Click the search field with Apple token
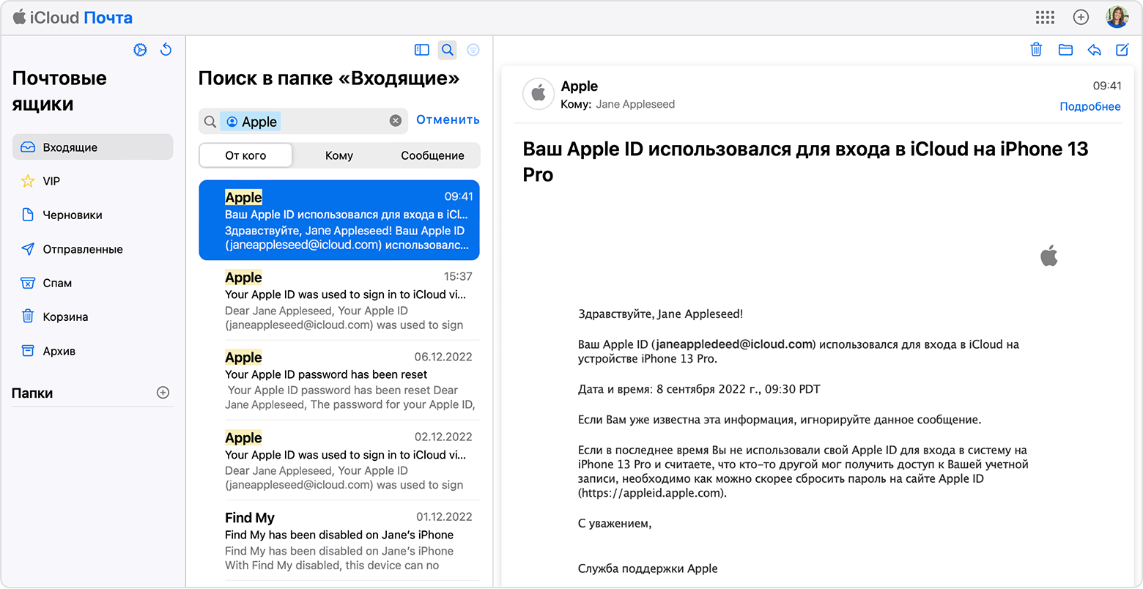 pyautogui.click(x=303, y=122)
